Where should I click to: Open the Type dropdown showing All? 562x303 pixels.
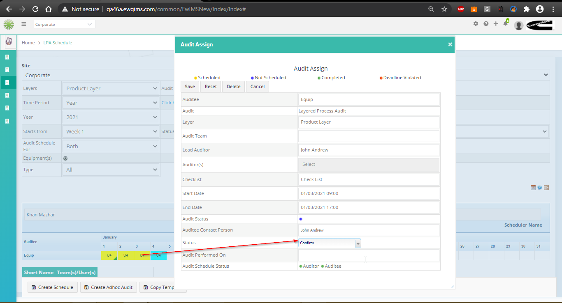coord(111,170)
